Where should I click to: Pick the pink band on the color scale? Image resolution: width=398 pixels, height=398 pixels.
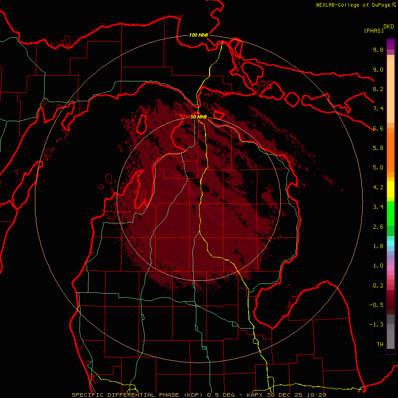pyautogui.click(x=390, y=268)
